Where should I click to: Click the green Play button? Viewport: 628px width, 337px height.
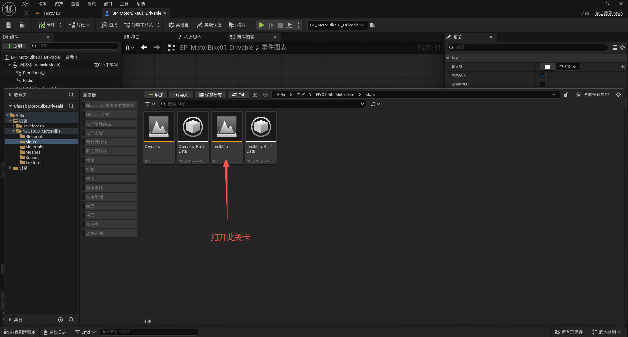tap(262, 25)
